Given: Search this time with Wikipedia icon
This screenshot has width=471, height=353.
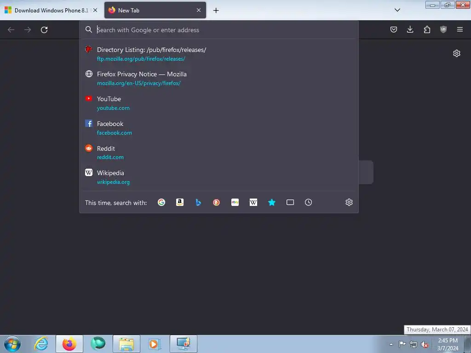Looking at the screenshot, I should (253, 202).
